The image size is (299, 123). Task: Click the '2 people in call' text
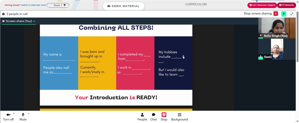17,14
